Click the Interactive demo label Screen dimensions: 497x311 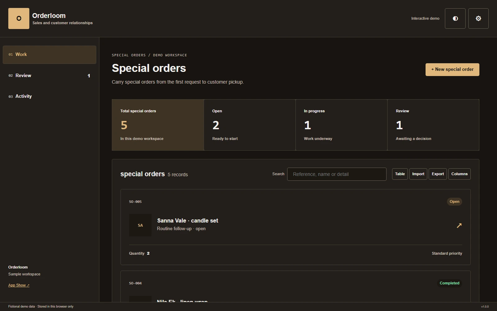click(x=425, y=18)
